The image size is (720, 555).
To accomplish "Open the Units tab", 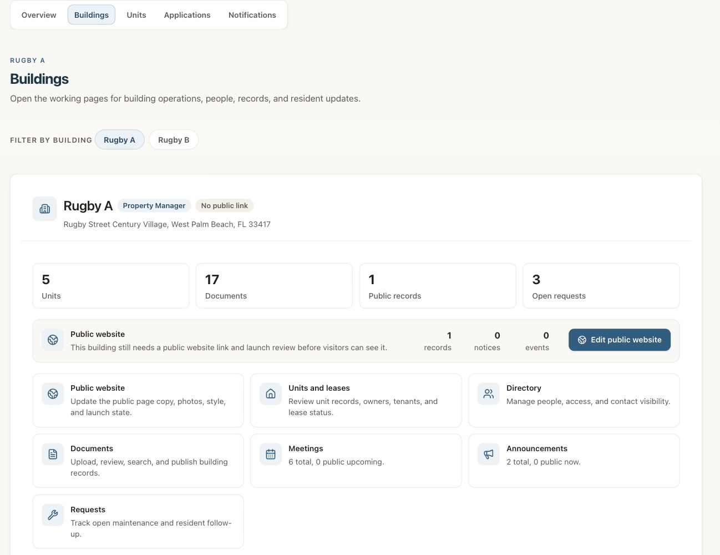I will point(136,15).
